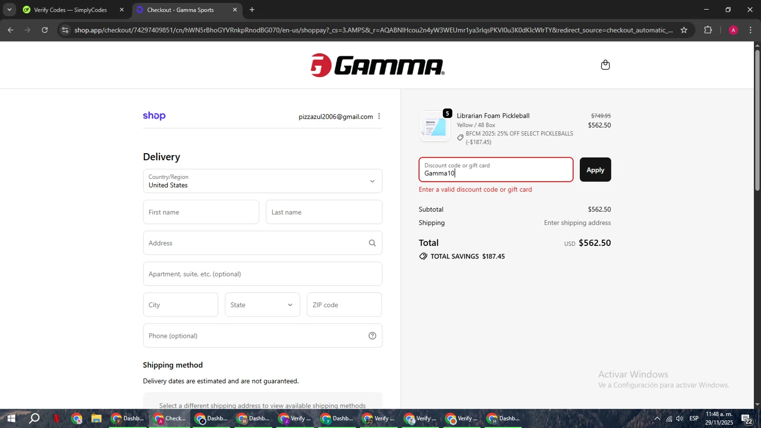Image resolution: width=761 pixels, height=428 pixels.
Task: Click the City field
Action: click(x=181, y=305)
